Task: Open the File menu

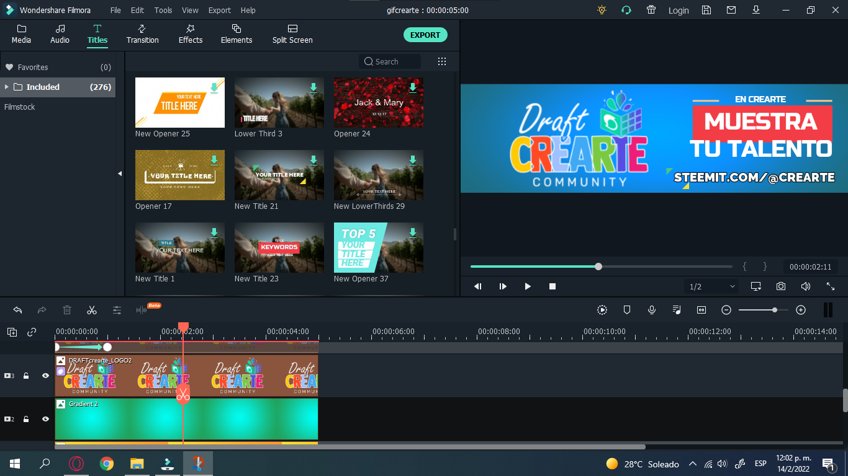Action: point(115,11)
